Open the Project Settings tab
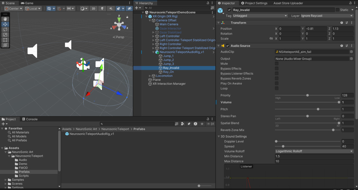This screenshot has height=190, width=358. click(x=254, y=3)
